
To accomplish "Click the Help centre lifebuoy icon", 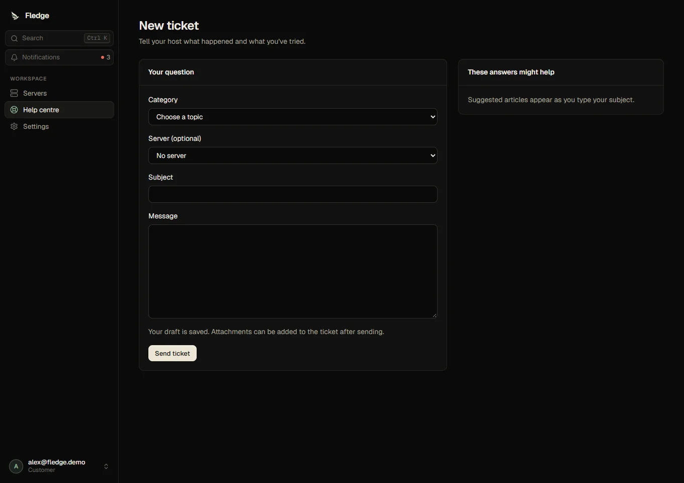I will tap(14, 110).
